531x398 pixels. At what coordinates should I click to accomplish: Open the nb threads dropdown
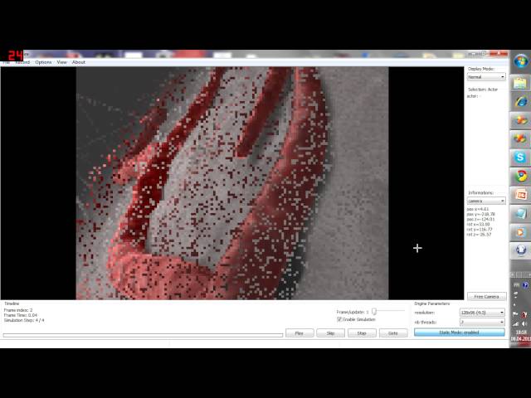click(482, 323)
